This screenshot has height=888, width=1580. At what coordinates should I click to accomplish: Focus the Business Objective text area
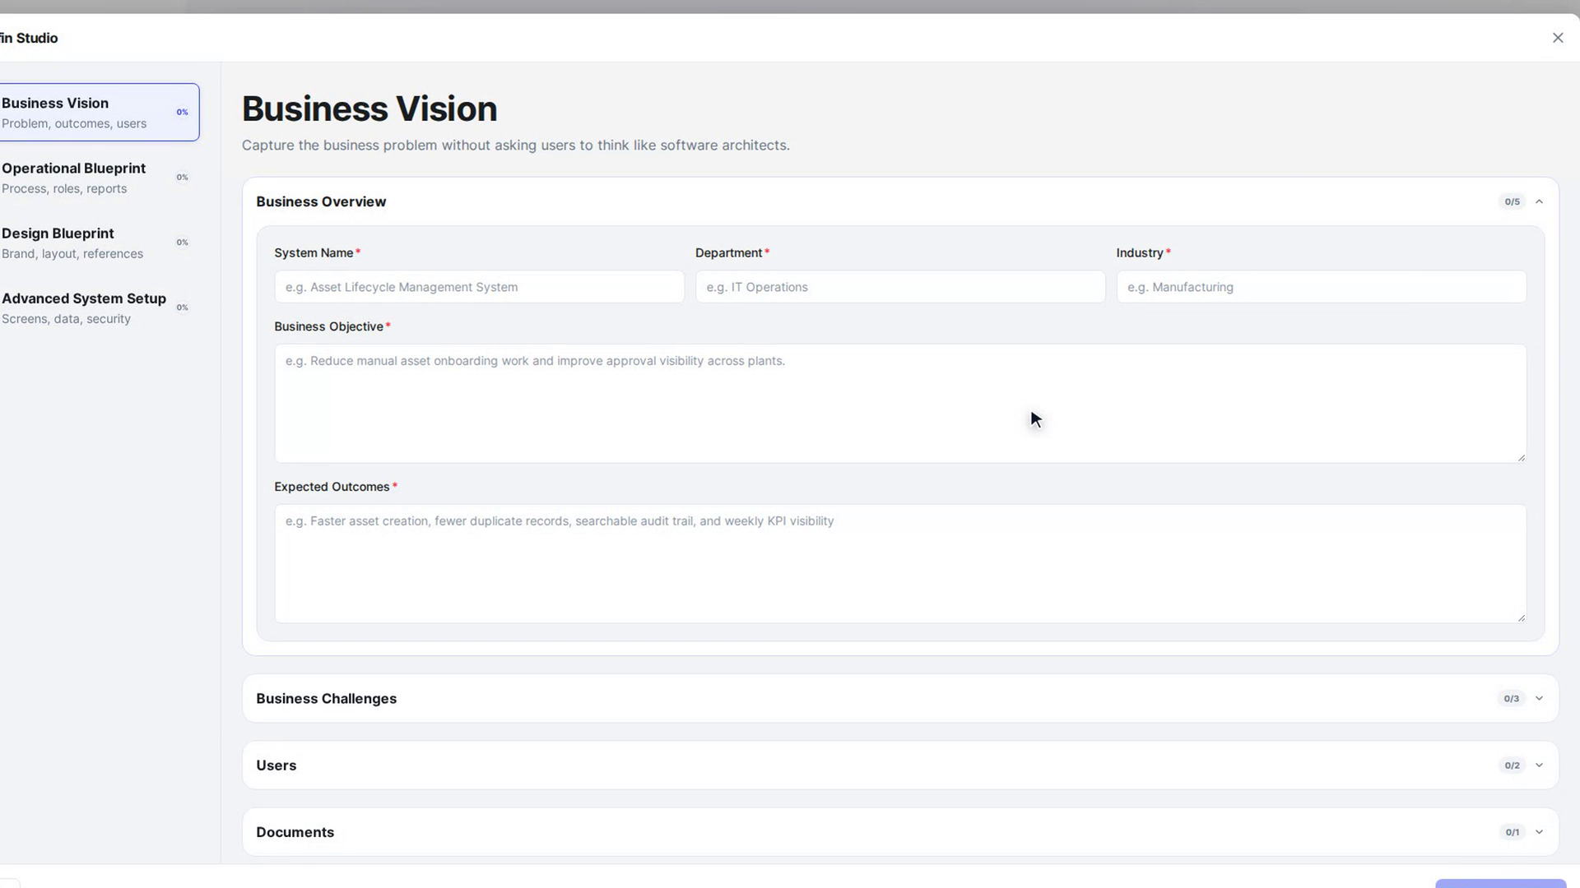pyautogui.click(x=900, y=403)
